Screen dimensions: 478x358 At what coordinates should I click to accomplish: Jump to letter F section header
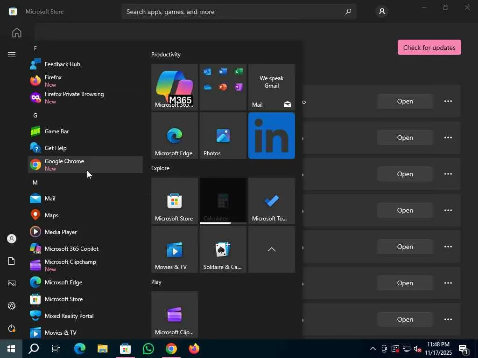coord(35,48)
